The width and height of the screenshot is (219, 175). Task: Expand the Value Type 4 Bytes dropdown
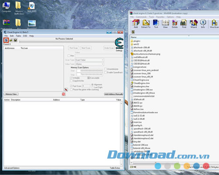89,64
